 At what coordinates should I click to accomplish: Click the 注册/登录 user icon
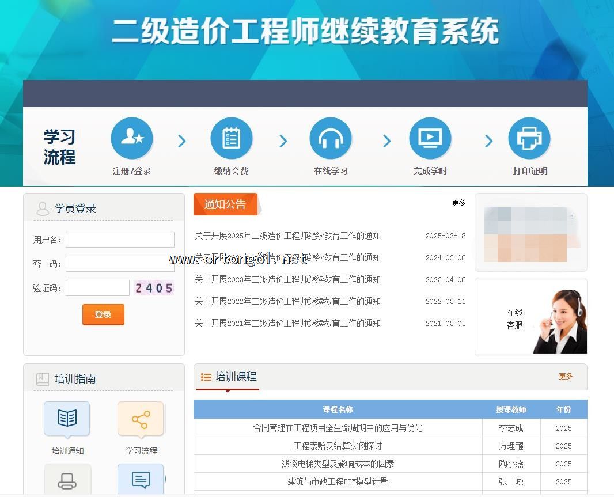tap(132, 139)
